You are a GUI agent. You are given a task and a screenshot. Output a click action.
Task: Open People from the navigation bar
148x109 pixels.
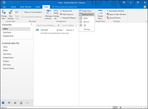point(15,103)
